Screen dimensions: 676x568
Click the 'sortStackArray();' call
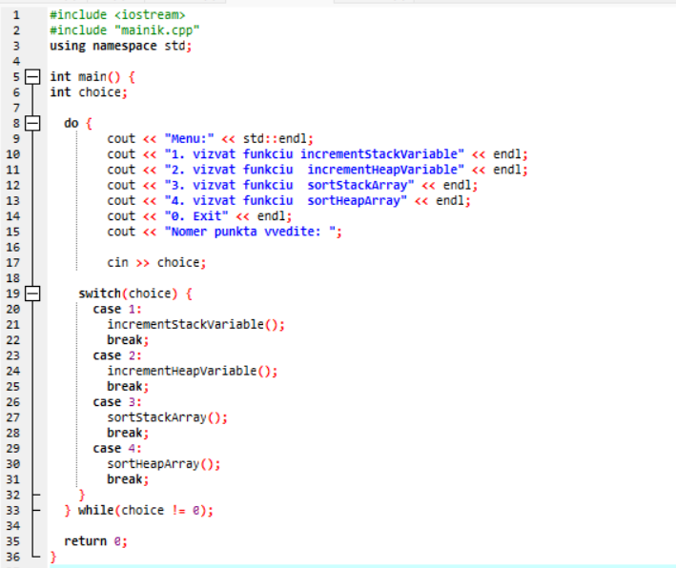coord(167,417)
